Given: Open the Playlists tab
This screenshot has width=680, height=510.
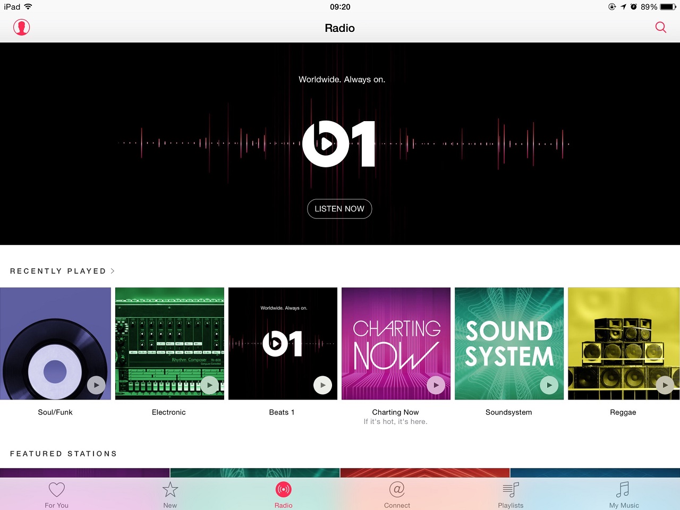Looking at the screenshot, I should 511,495.
